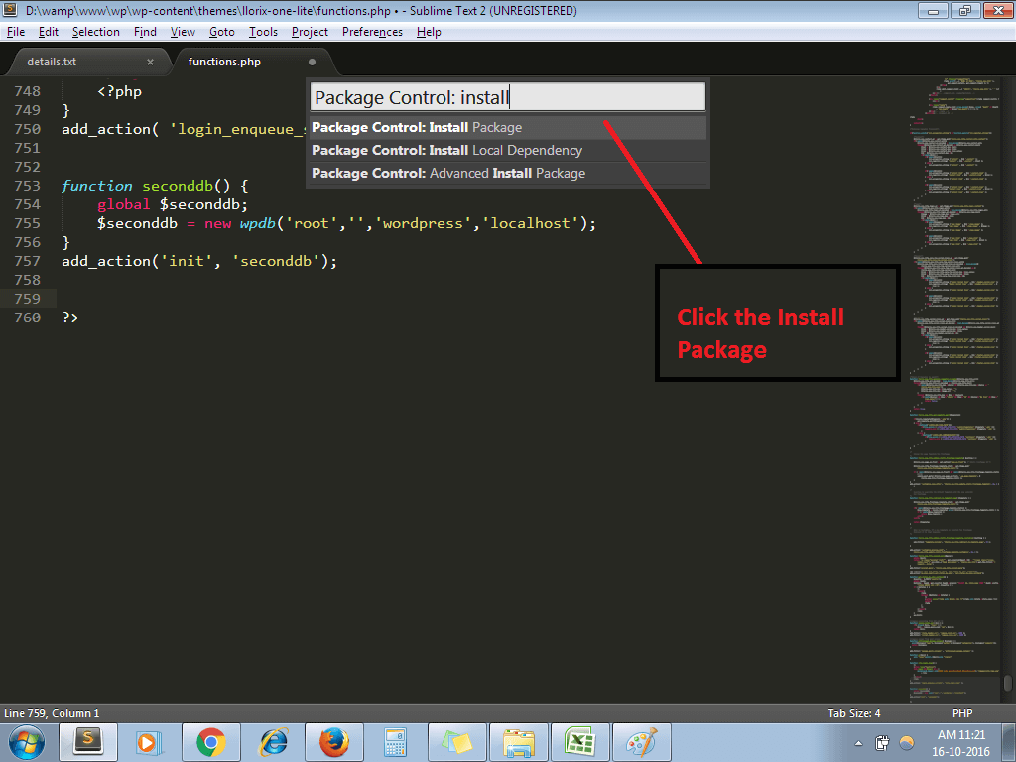This screenshot has height=762, width=1016.
Task: Open the Project menu
Action: pyautogui.click(x=310, y=32)
